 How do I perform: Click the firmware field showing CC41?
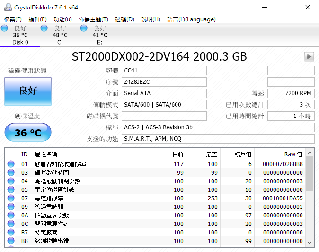(x=164, y=71)
